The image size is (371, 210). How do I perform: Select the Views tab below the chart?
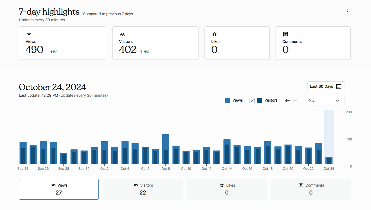pyautogui.click(x=59, y=189)
